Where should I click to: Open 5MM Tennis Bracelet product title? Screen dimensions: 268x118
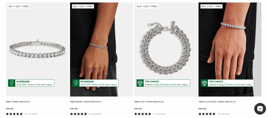point(18,102)
